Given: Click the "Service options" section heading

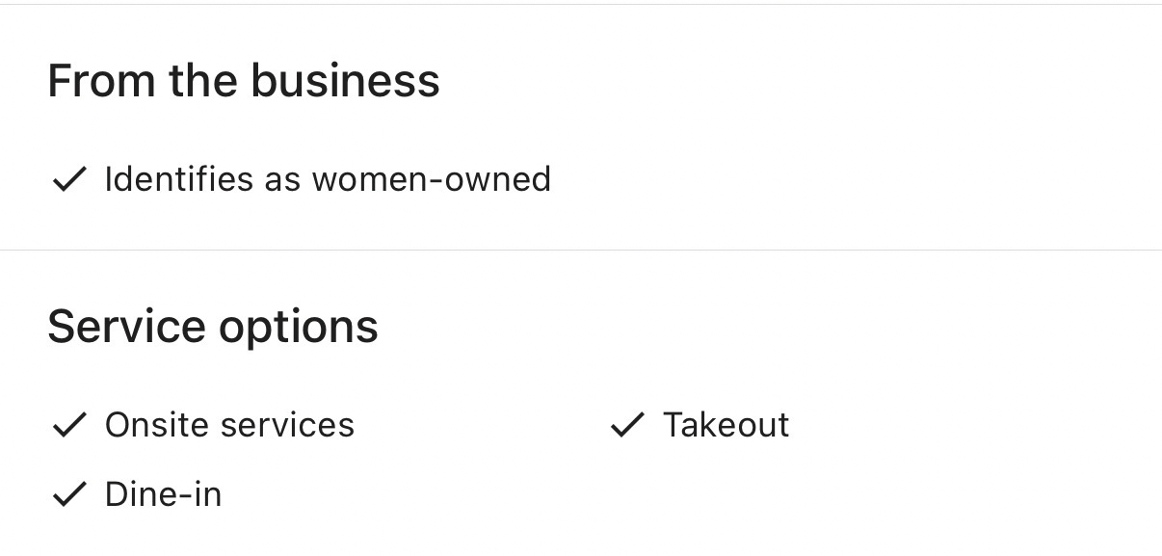Looking at the screenshot, I should pyautogui.click(x=213, y=326).
